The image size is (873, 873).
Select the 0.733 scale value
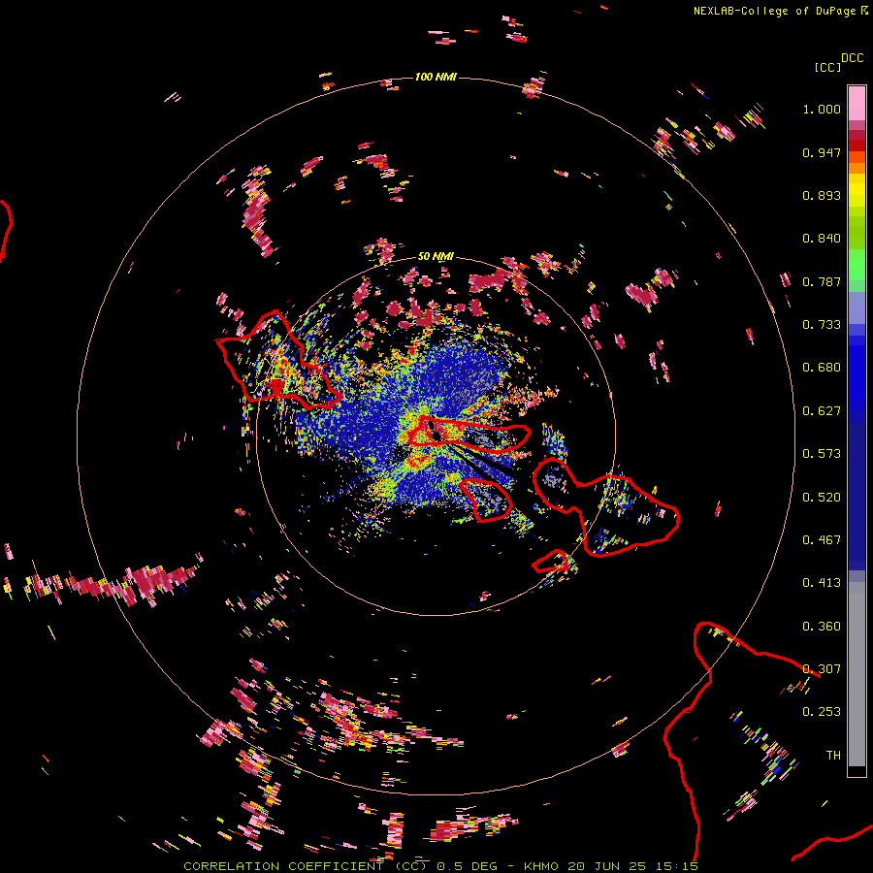[822, 325]
